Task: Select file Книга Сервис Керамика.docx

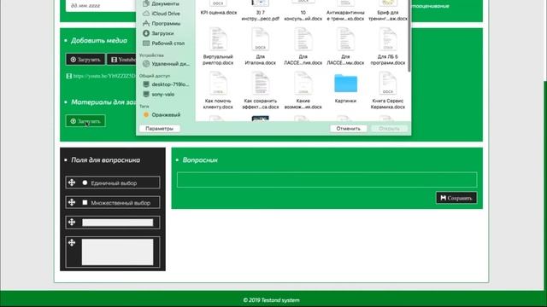Action: tap(387, 90)
